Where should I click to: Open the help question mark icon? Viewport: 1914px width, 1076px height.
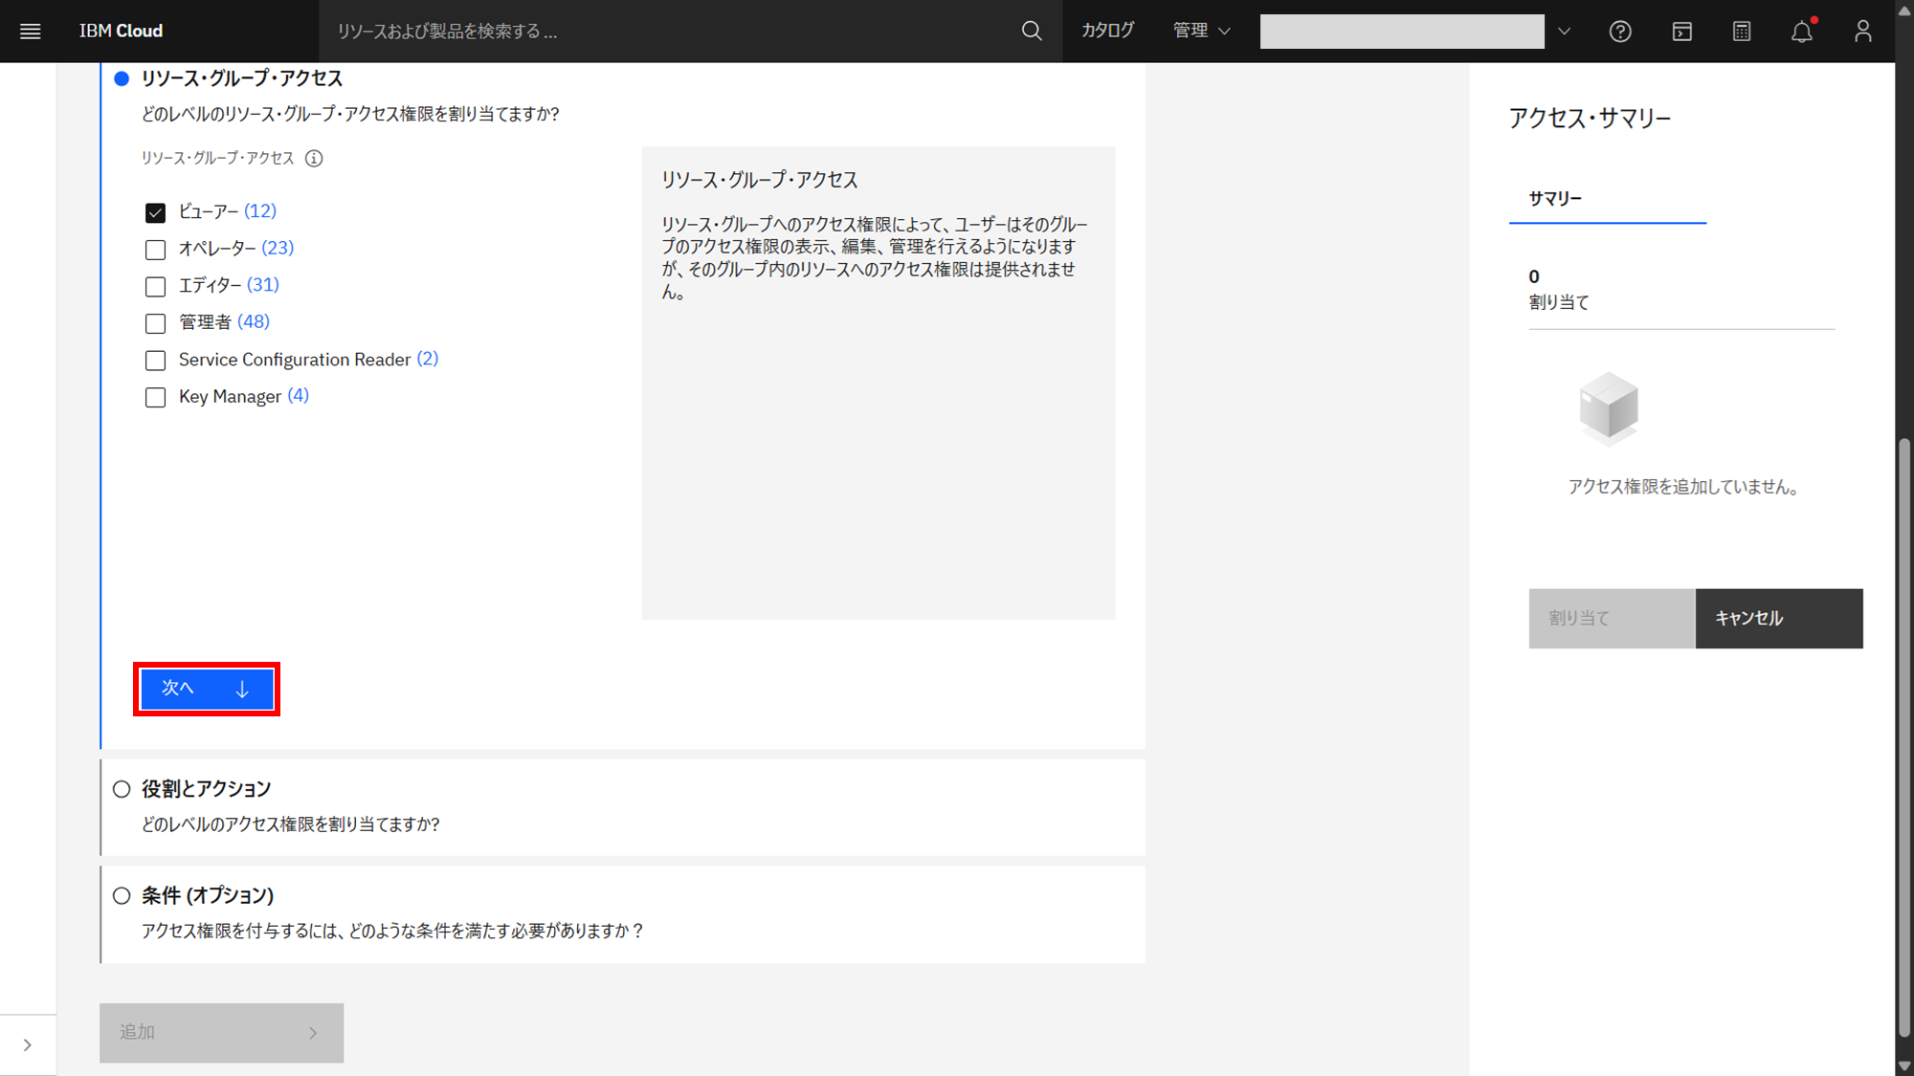pyautogui.click(x=1619, y=32)
